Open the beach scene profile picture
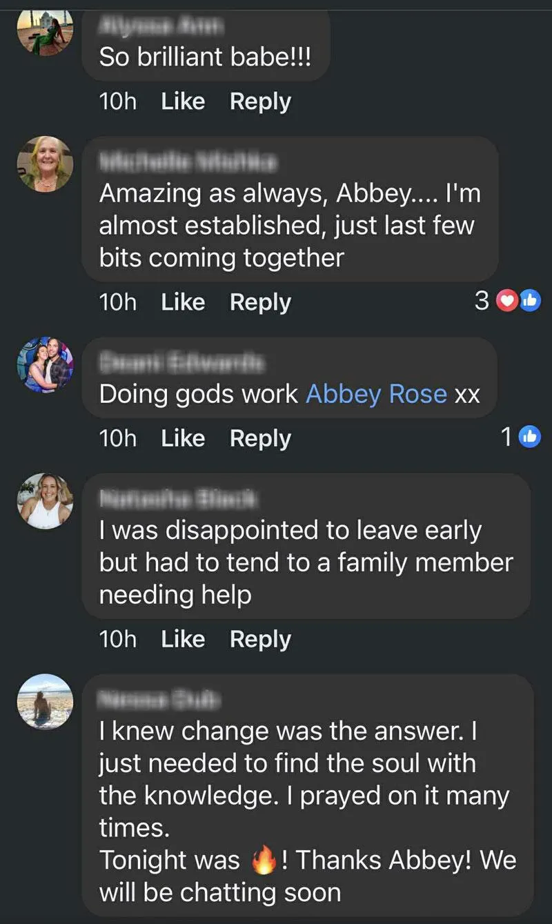 45,702
